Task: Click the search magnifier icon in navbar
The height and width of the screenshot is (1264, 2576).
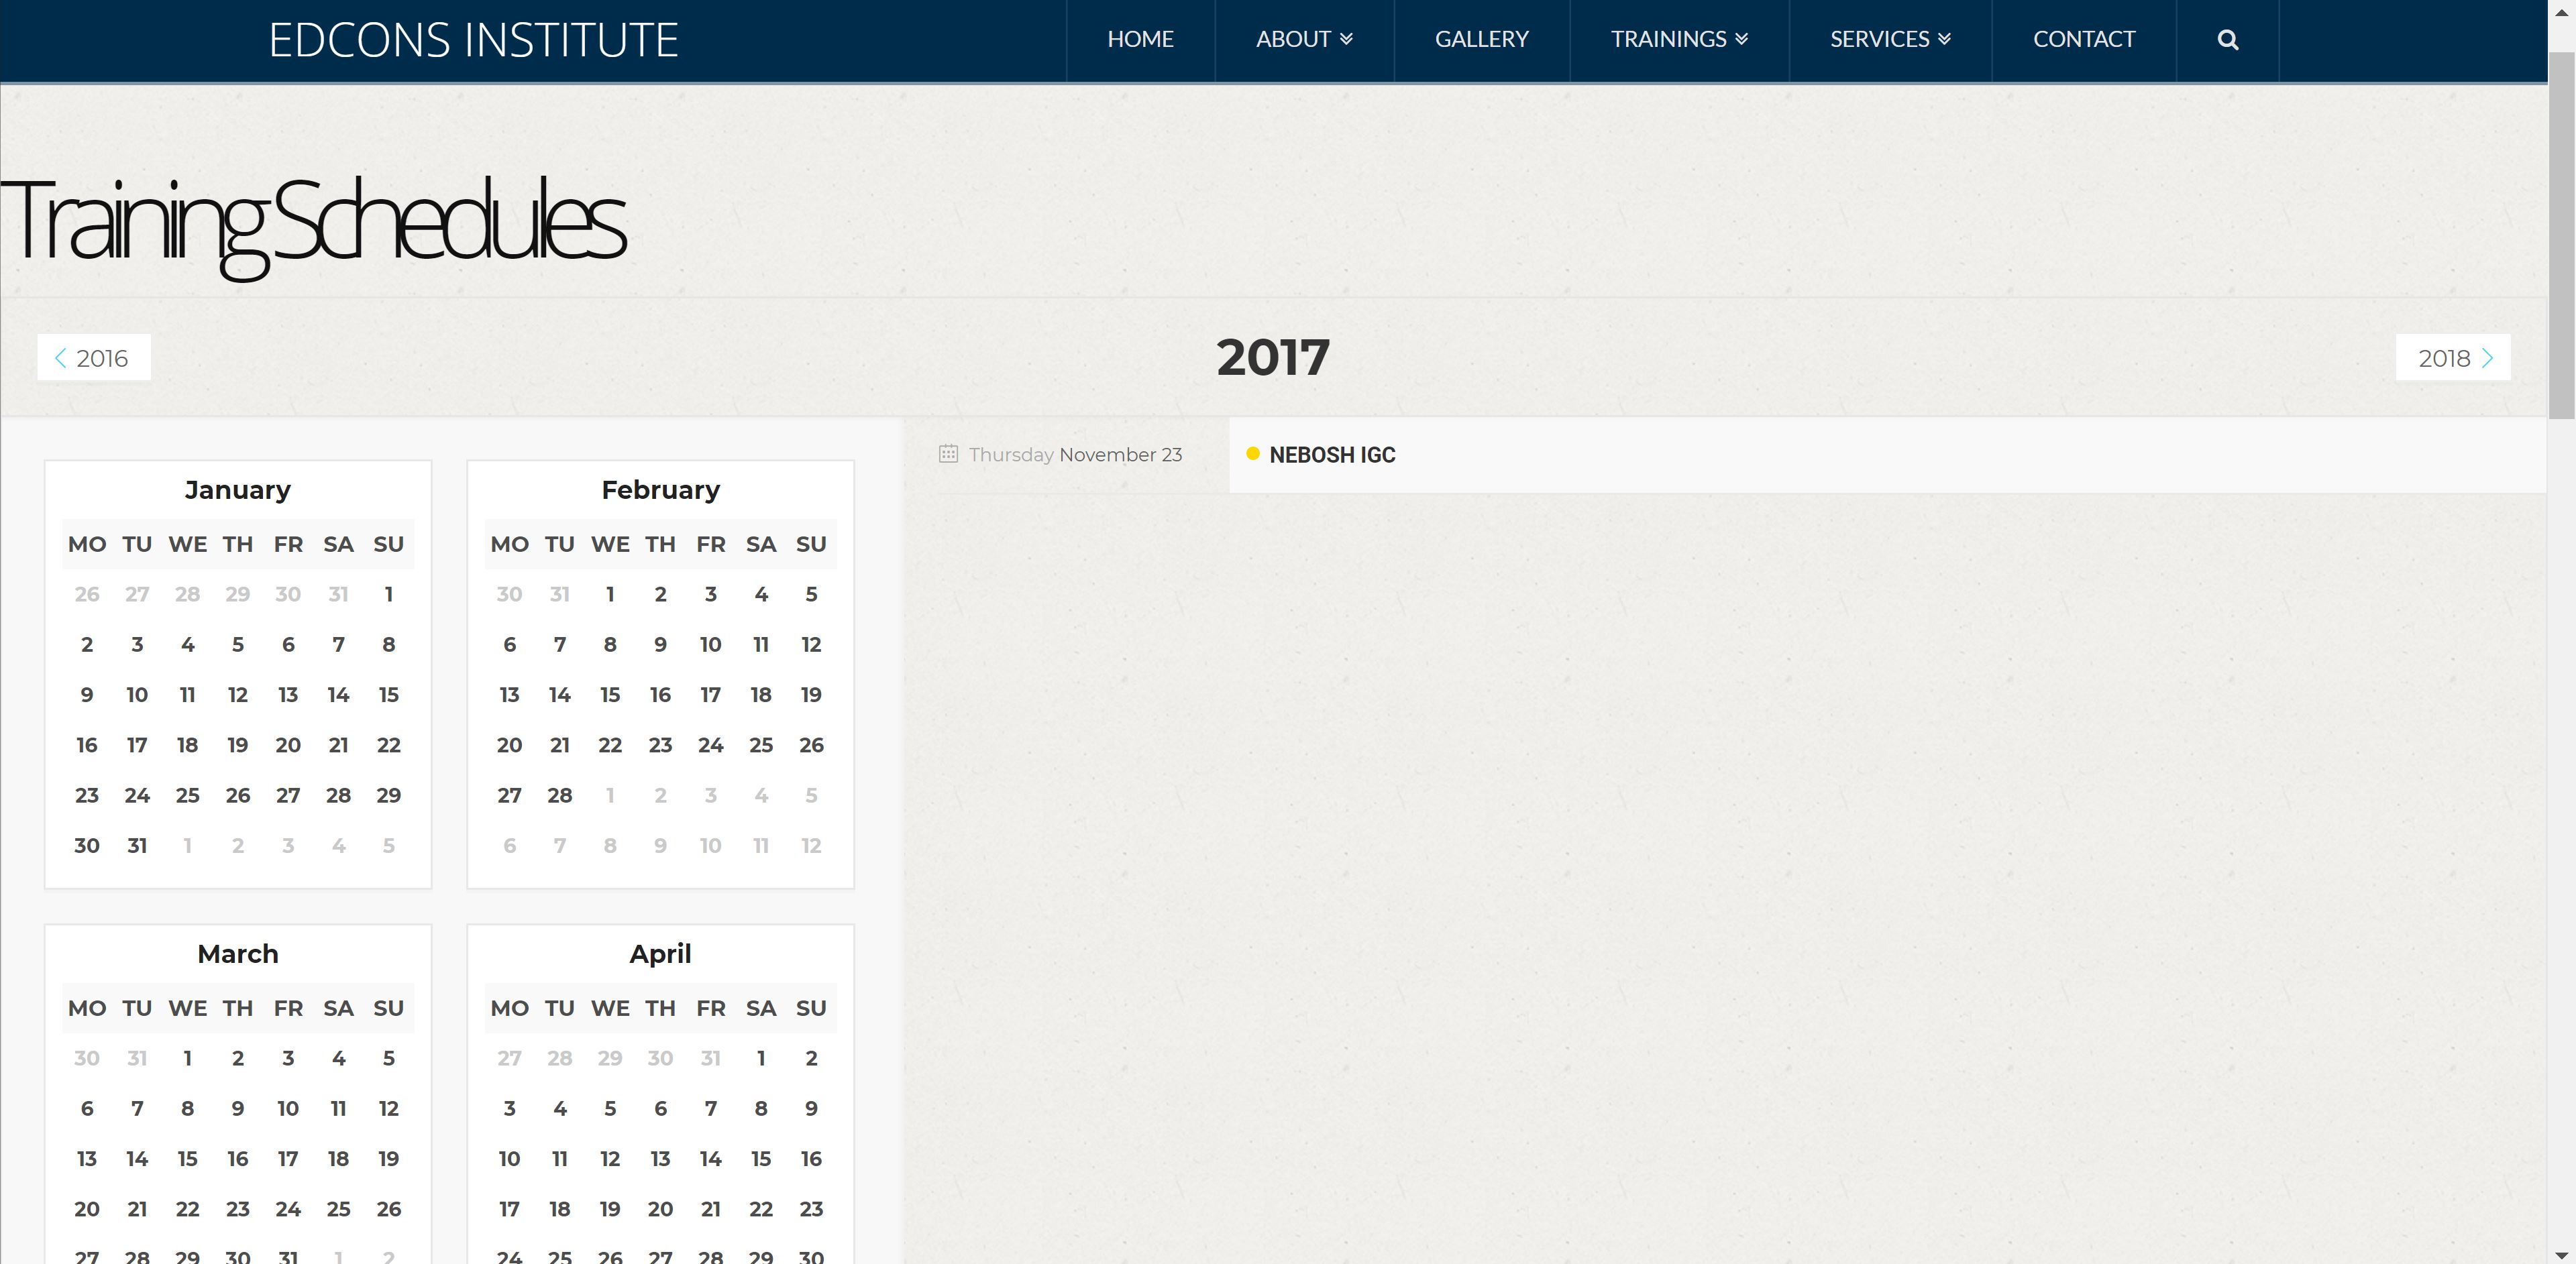Action: point(2227,40)
